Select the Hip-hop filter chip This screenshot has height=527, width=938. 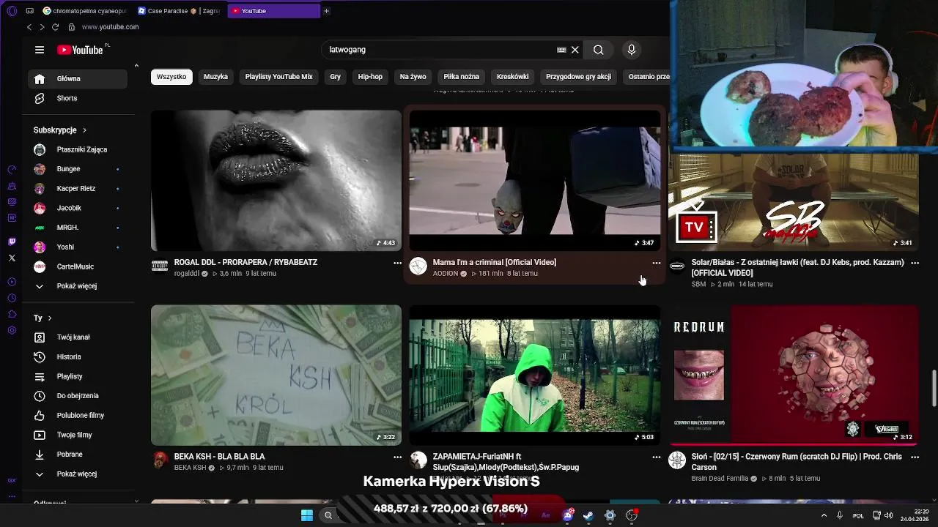tap(370, 77)
